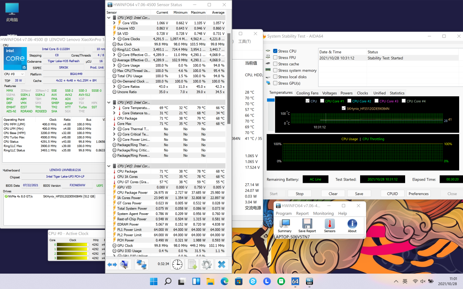The width and height of the screenshot is (463, 289).
Task: Open the Program menu in HWiNFO64
Action: 283,213
